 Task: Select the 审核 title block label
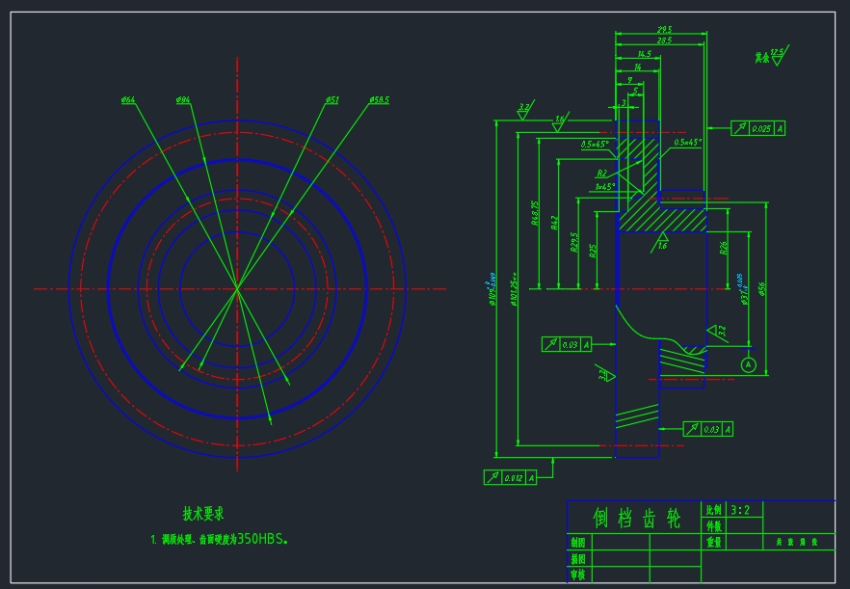pyautogui.click(x=579, y=575)
